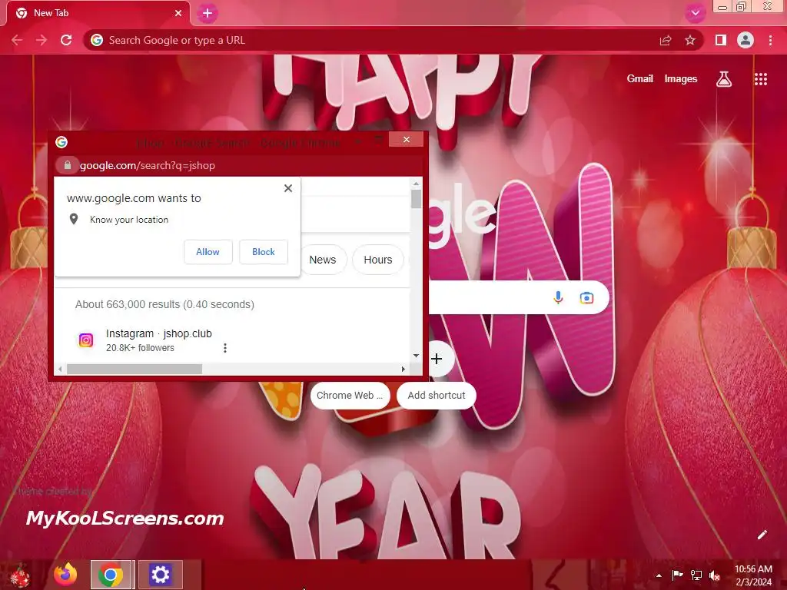Click the share page icon in address bar

point(666,40)
